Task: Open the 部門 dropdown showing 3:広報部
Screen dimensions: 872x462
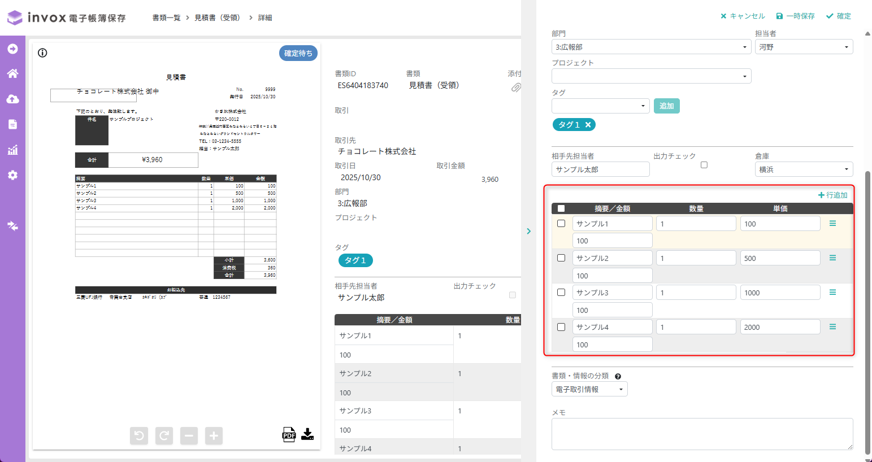Action: (651, 47)
